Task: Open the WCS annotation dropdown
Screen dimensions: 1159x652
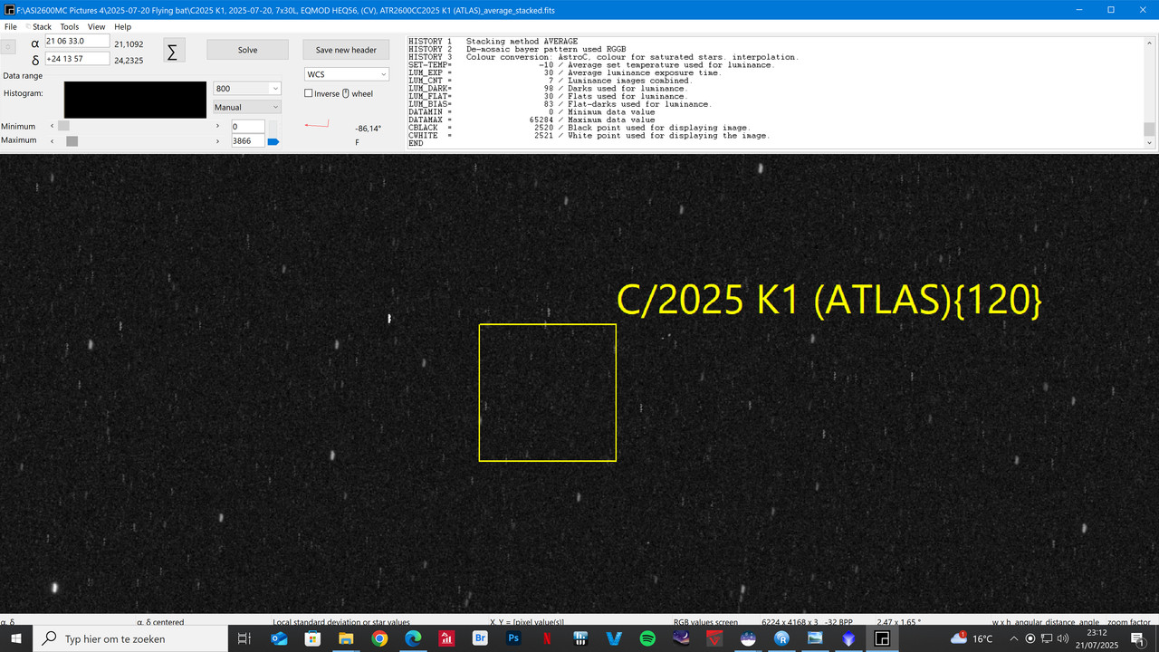Action: pyautogui.click(x=345, y=73)
